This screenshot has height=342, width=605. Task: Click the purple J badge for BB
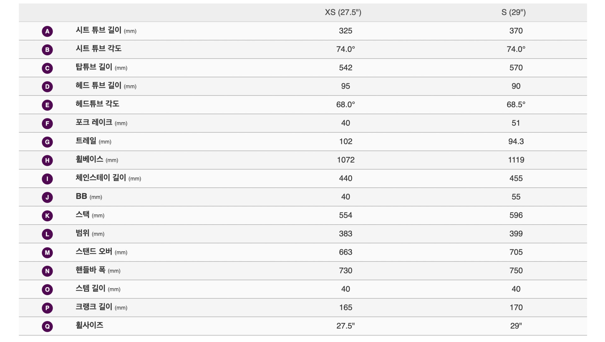pos(47,197)
